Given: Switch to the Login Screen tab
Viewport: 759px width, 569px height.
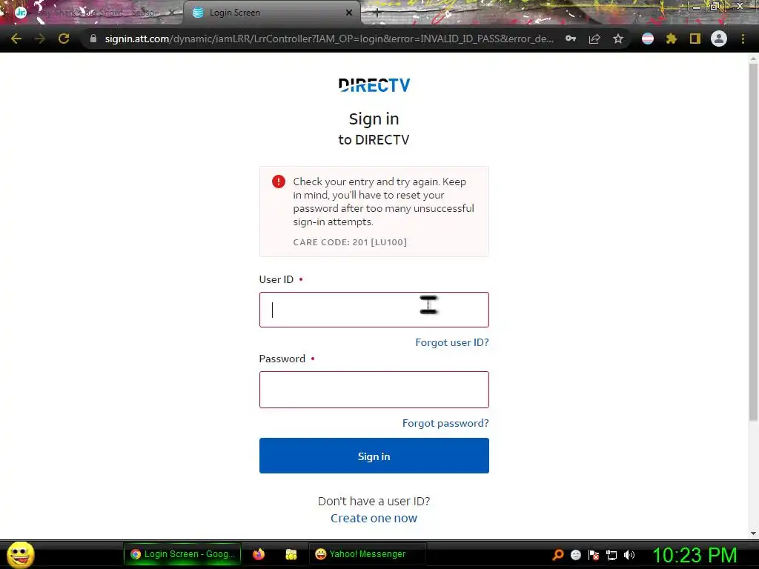Looking at the screenshot, I should [x=272, y=13].
